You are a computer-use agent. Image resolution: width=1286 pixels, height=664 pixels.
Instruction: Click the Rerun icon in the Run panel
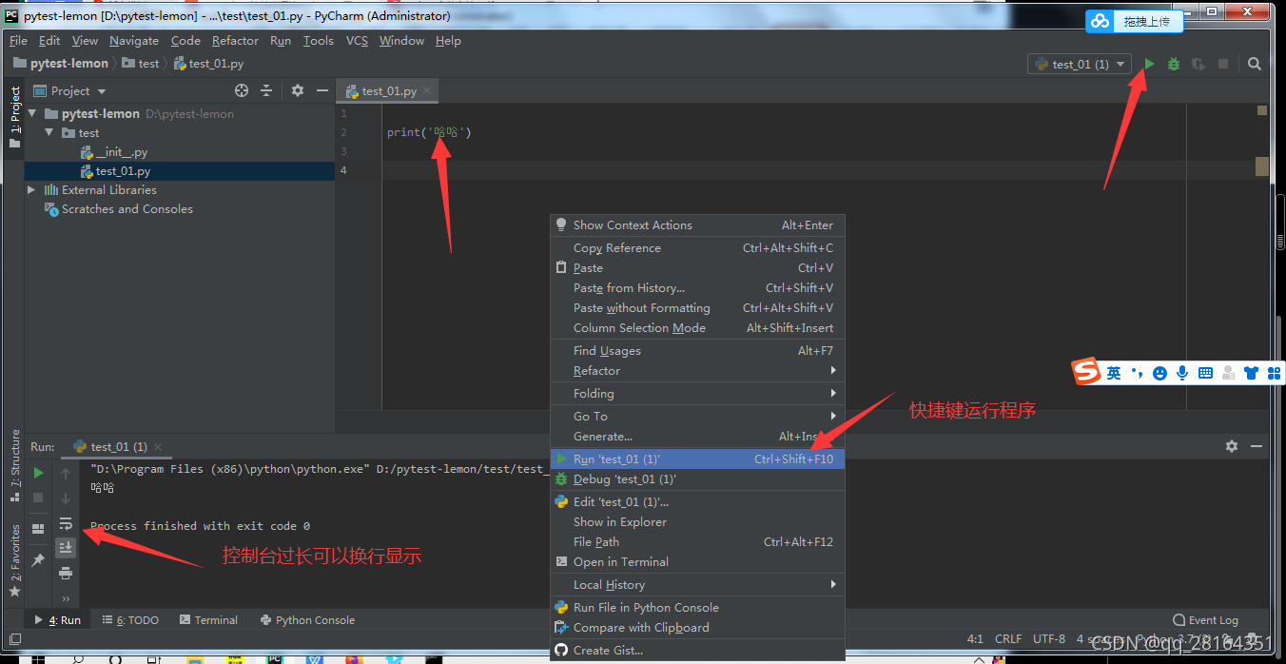coord(38,471)
